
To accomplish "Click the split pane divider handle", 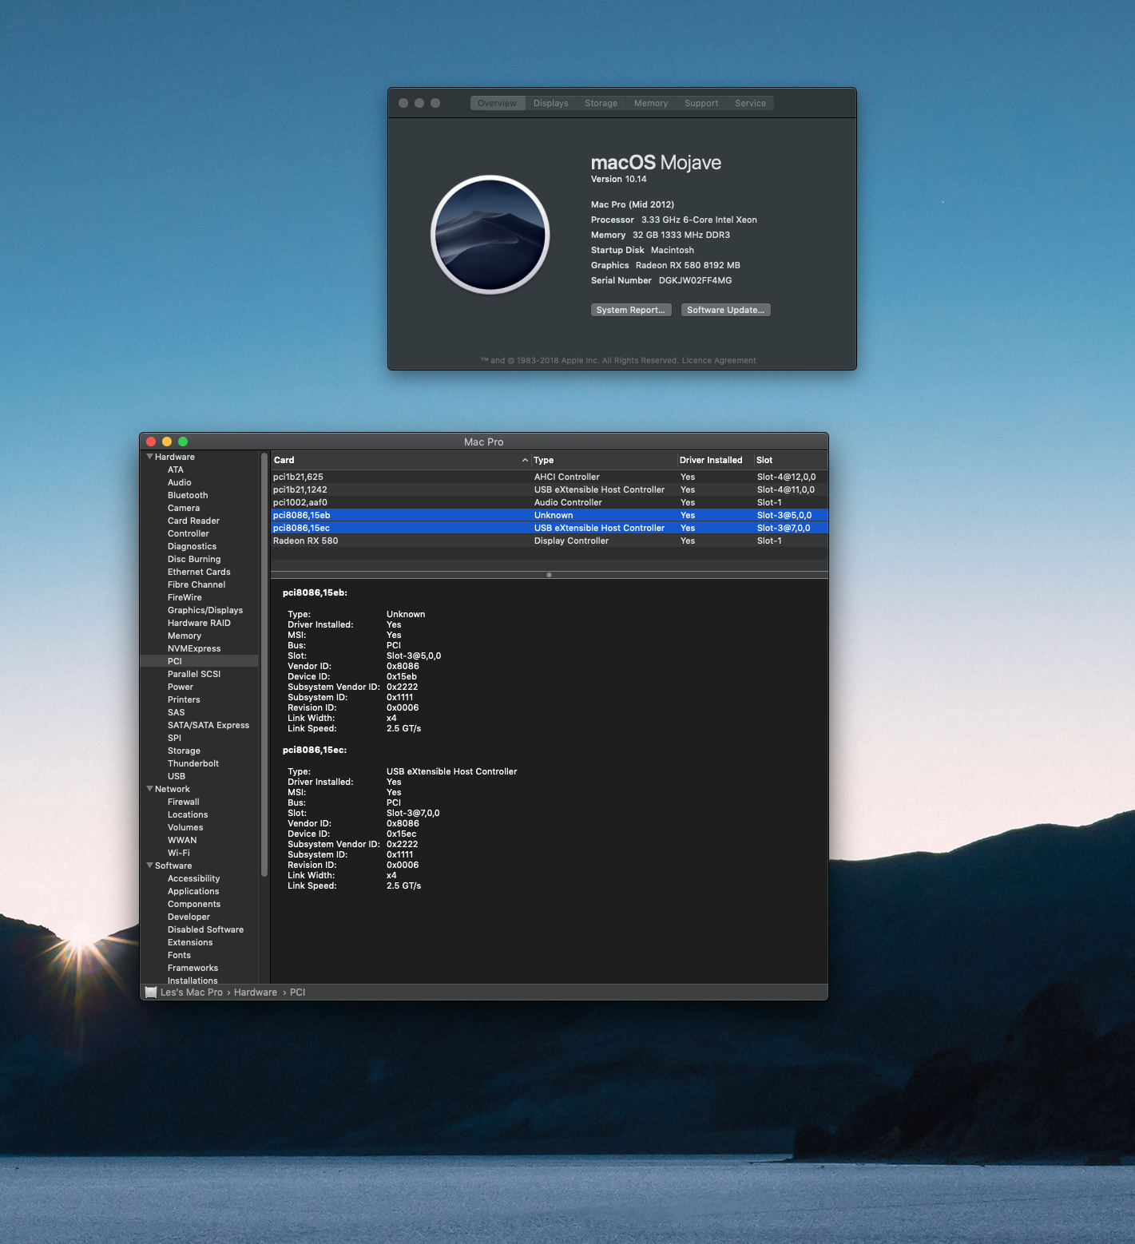I will coord(549,575).
